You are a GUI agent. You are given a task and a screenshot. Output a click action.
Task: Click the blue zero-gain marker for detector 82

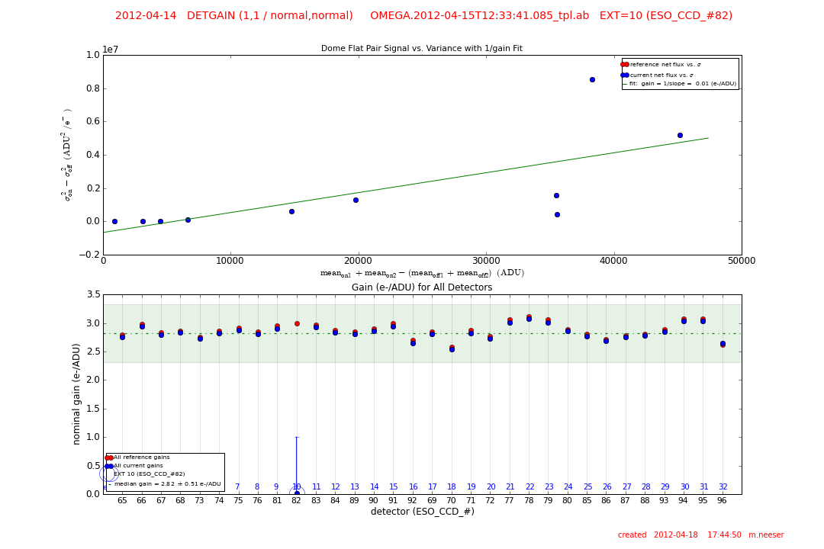[x=297, y=493]
